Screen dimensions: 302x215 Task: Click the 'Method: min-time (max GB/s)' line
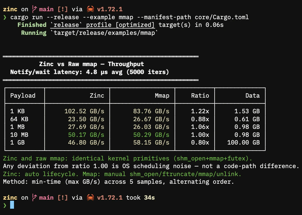[118, 182]
